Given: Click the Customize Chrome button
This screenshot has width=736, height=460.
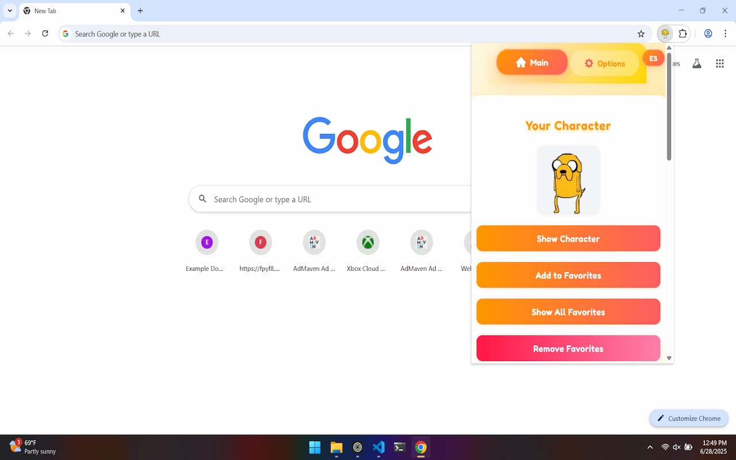Looking at the screenshot, I should (689, 418).
